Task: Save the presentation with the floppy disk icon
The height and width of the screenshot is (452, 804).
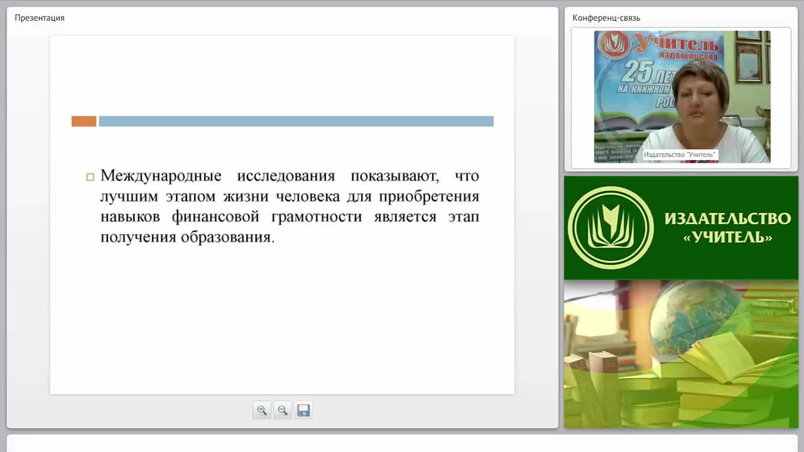Action: tap(303, 410)
